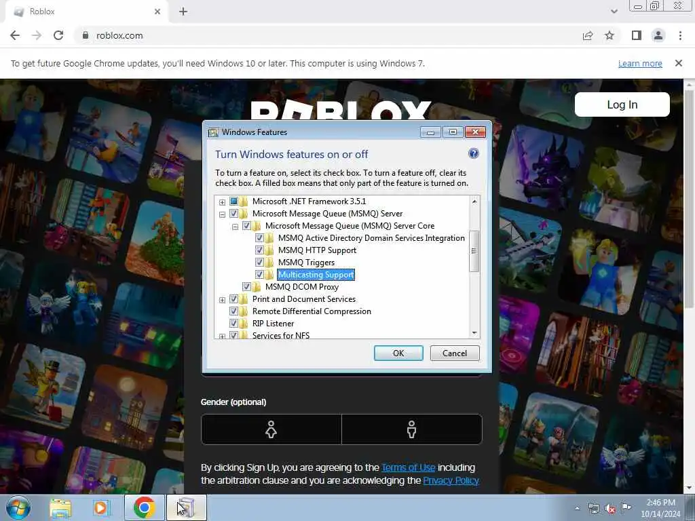Select Remote Differential Compression label
695x521 pixels.
click(x=312, y=311)
